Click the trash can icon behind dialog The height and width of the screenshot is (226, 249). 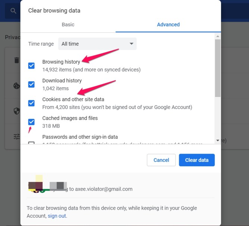17,60
